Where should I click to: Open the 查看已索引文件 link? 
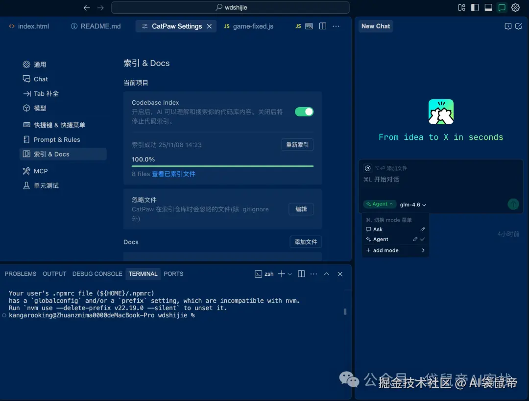[173, 174]
